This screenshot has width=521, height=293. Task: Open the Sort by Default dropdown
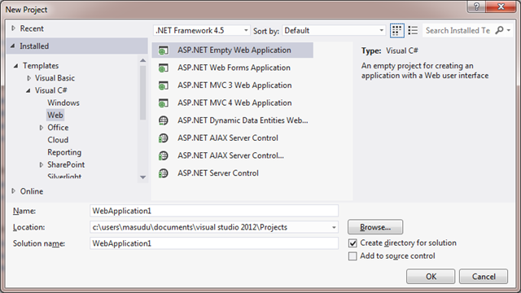334,31
